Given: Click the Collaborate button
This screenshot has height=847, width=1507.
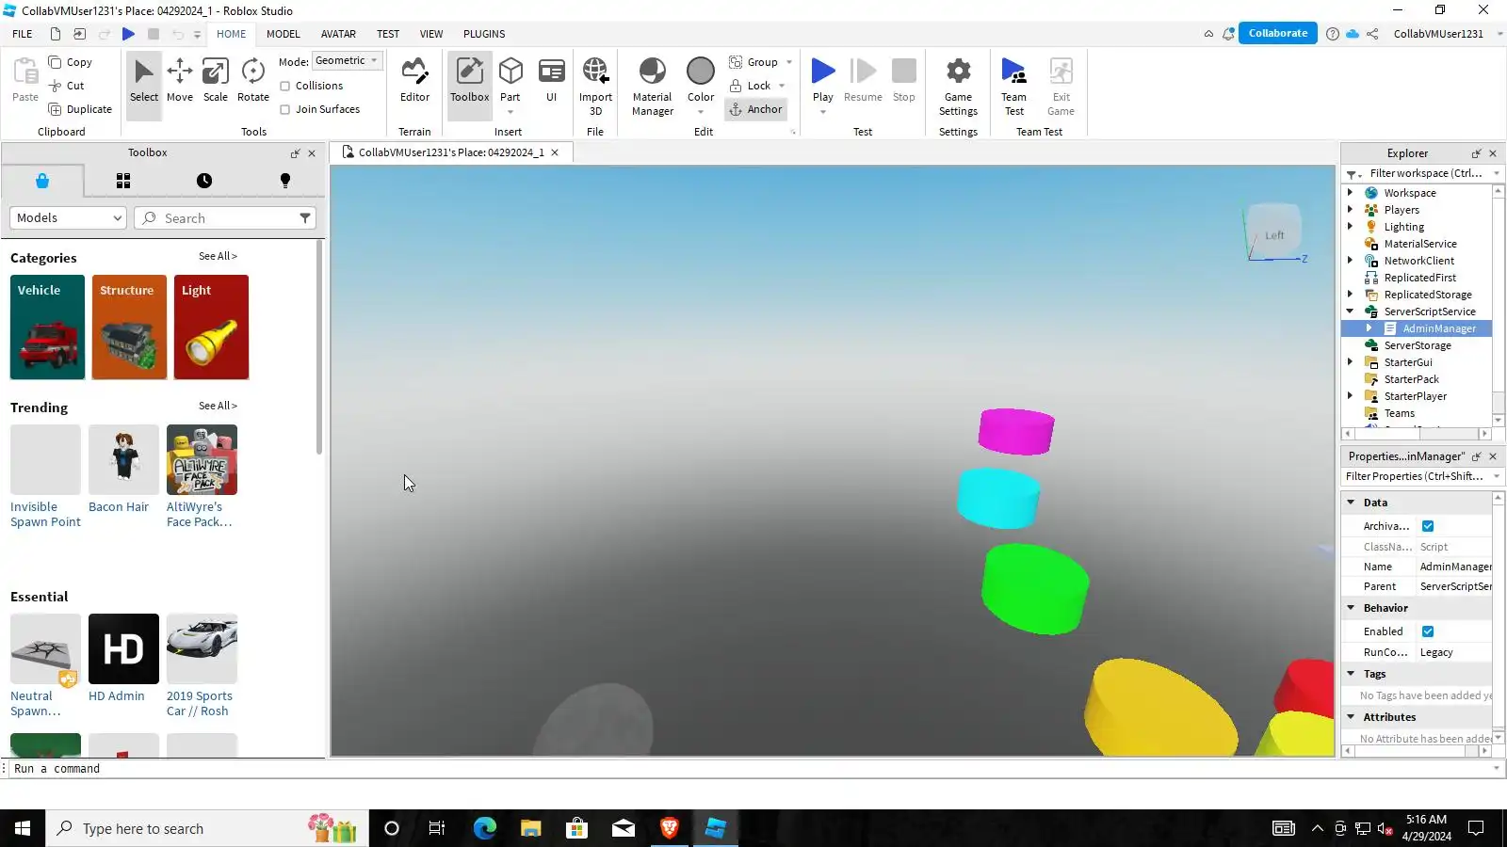Looking at the screenshot, I should point(1277,33).
